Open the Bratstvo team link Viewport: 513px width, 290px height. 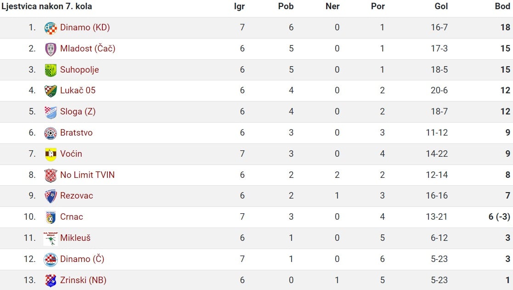click(x=76, y=132)
